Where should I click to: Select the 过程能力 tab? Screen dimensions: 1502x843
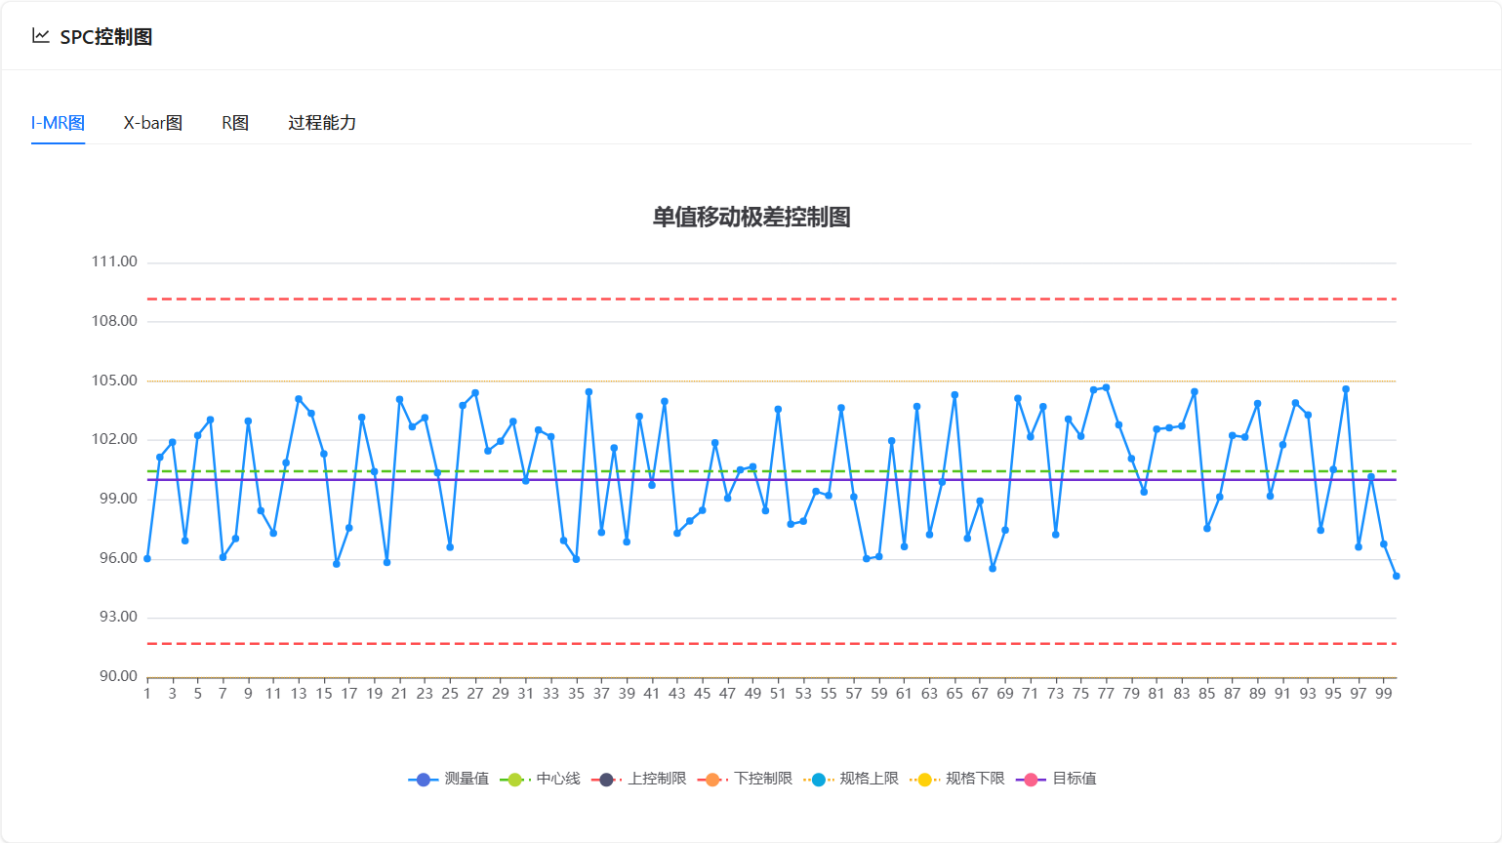coord(322,123)
